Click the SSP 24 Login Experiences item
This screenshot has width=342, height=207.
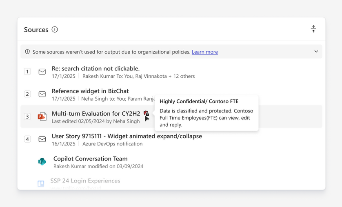click(85, 181)
